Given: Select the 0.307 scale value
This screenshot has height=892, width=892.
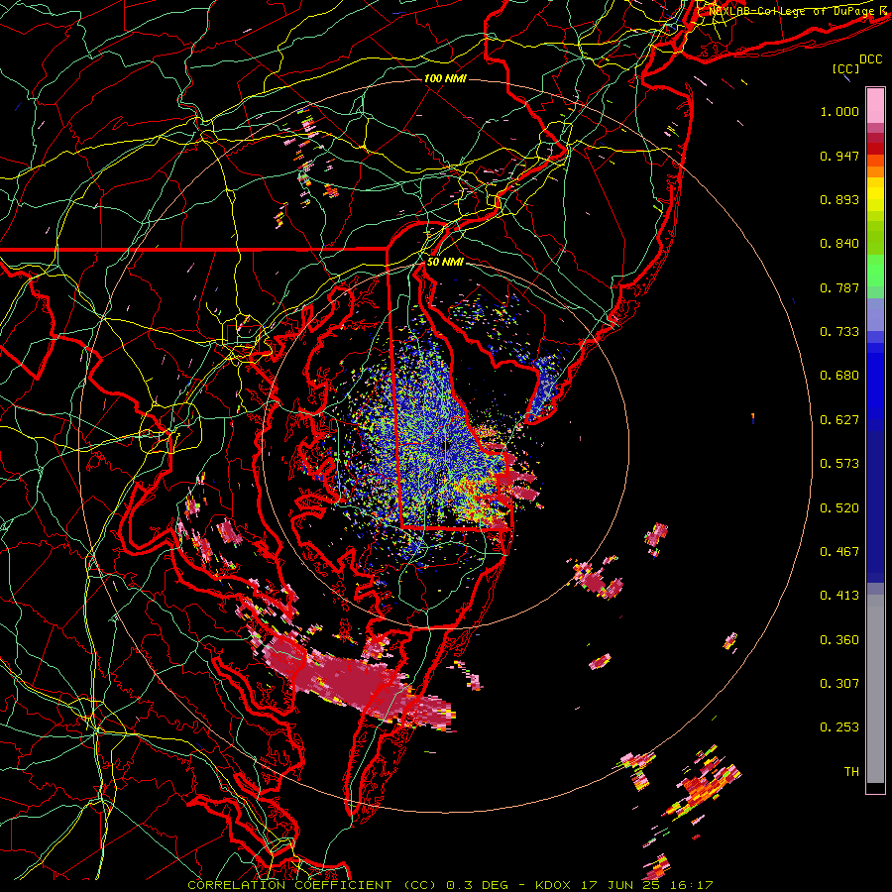Looking at the screenshot, I should coord(839,684).
